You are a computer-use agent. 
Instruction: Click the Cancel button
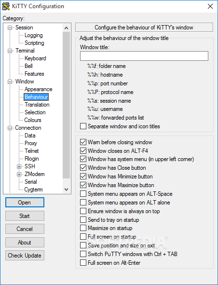pyautogui.click(x=25, y=229)
